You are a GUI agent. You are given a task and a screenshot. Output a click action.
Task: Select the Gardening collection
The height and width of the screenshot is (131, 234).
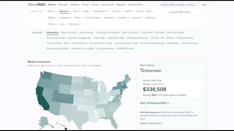151,18
